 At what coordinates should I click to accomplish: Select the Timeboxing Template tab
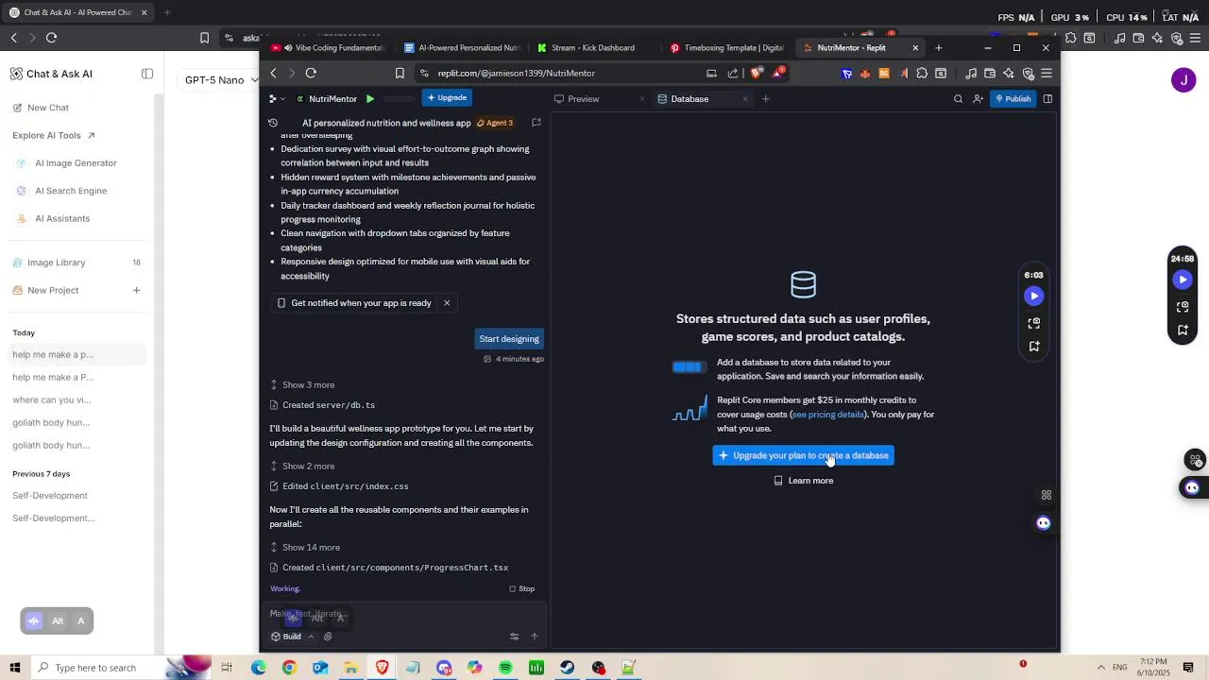(x=728, y=47)
